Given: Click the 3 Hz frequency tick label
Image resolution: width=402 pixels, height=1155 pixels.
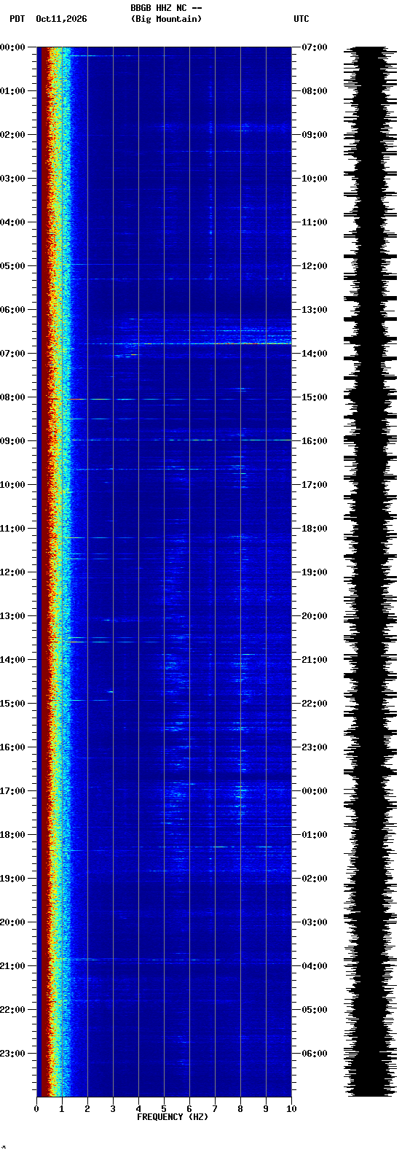Looking at the screenshot, I should coord(113,1109).
